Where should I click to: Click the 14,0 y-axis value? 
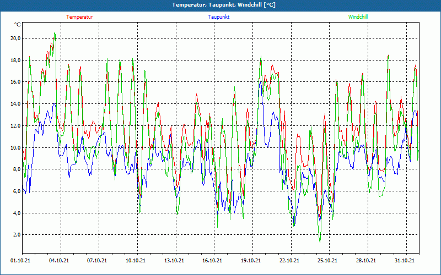click(15, 104)
